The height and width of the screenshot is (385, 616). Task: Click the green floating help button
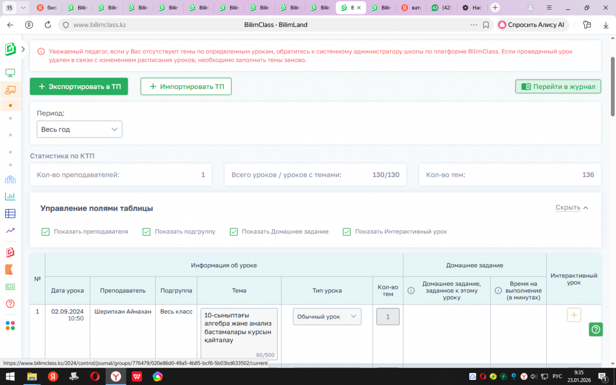596,329
